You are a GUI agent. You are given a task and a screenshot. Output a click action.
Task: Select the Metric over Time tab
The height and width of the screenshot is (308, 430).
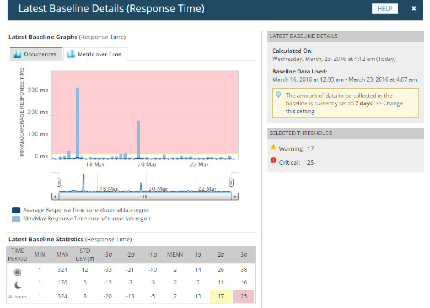point(95,55)
